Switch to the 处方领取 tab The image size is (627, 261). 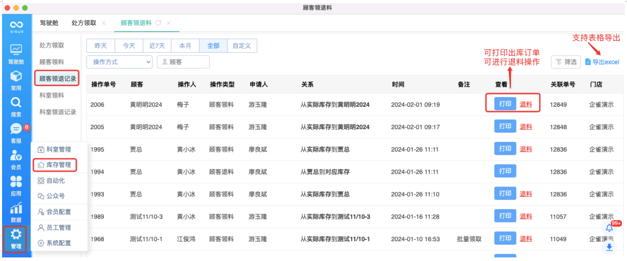[x=84, y=23]
